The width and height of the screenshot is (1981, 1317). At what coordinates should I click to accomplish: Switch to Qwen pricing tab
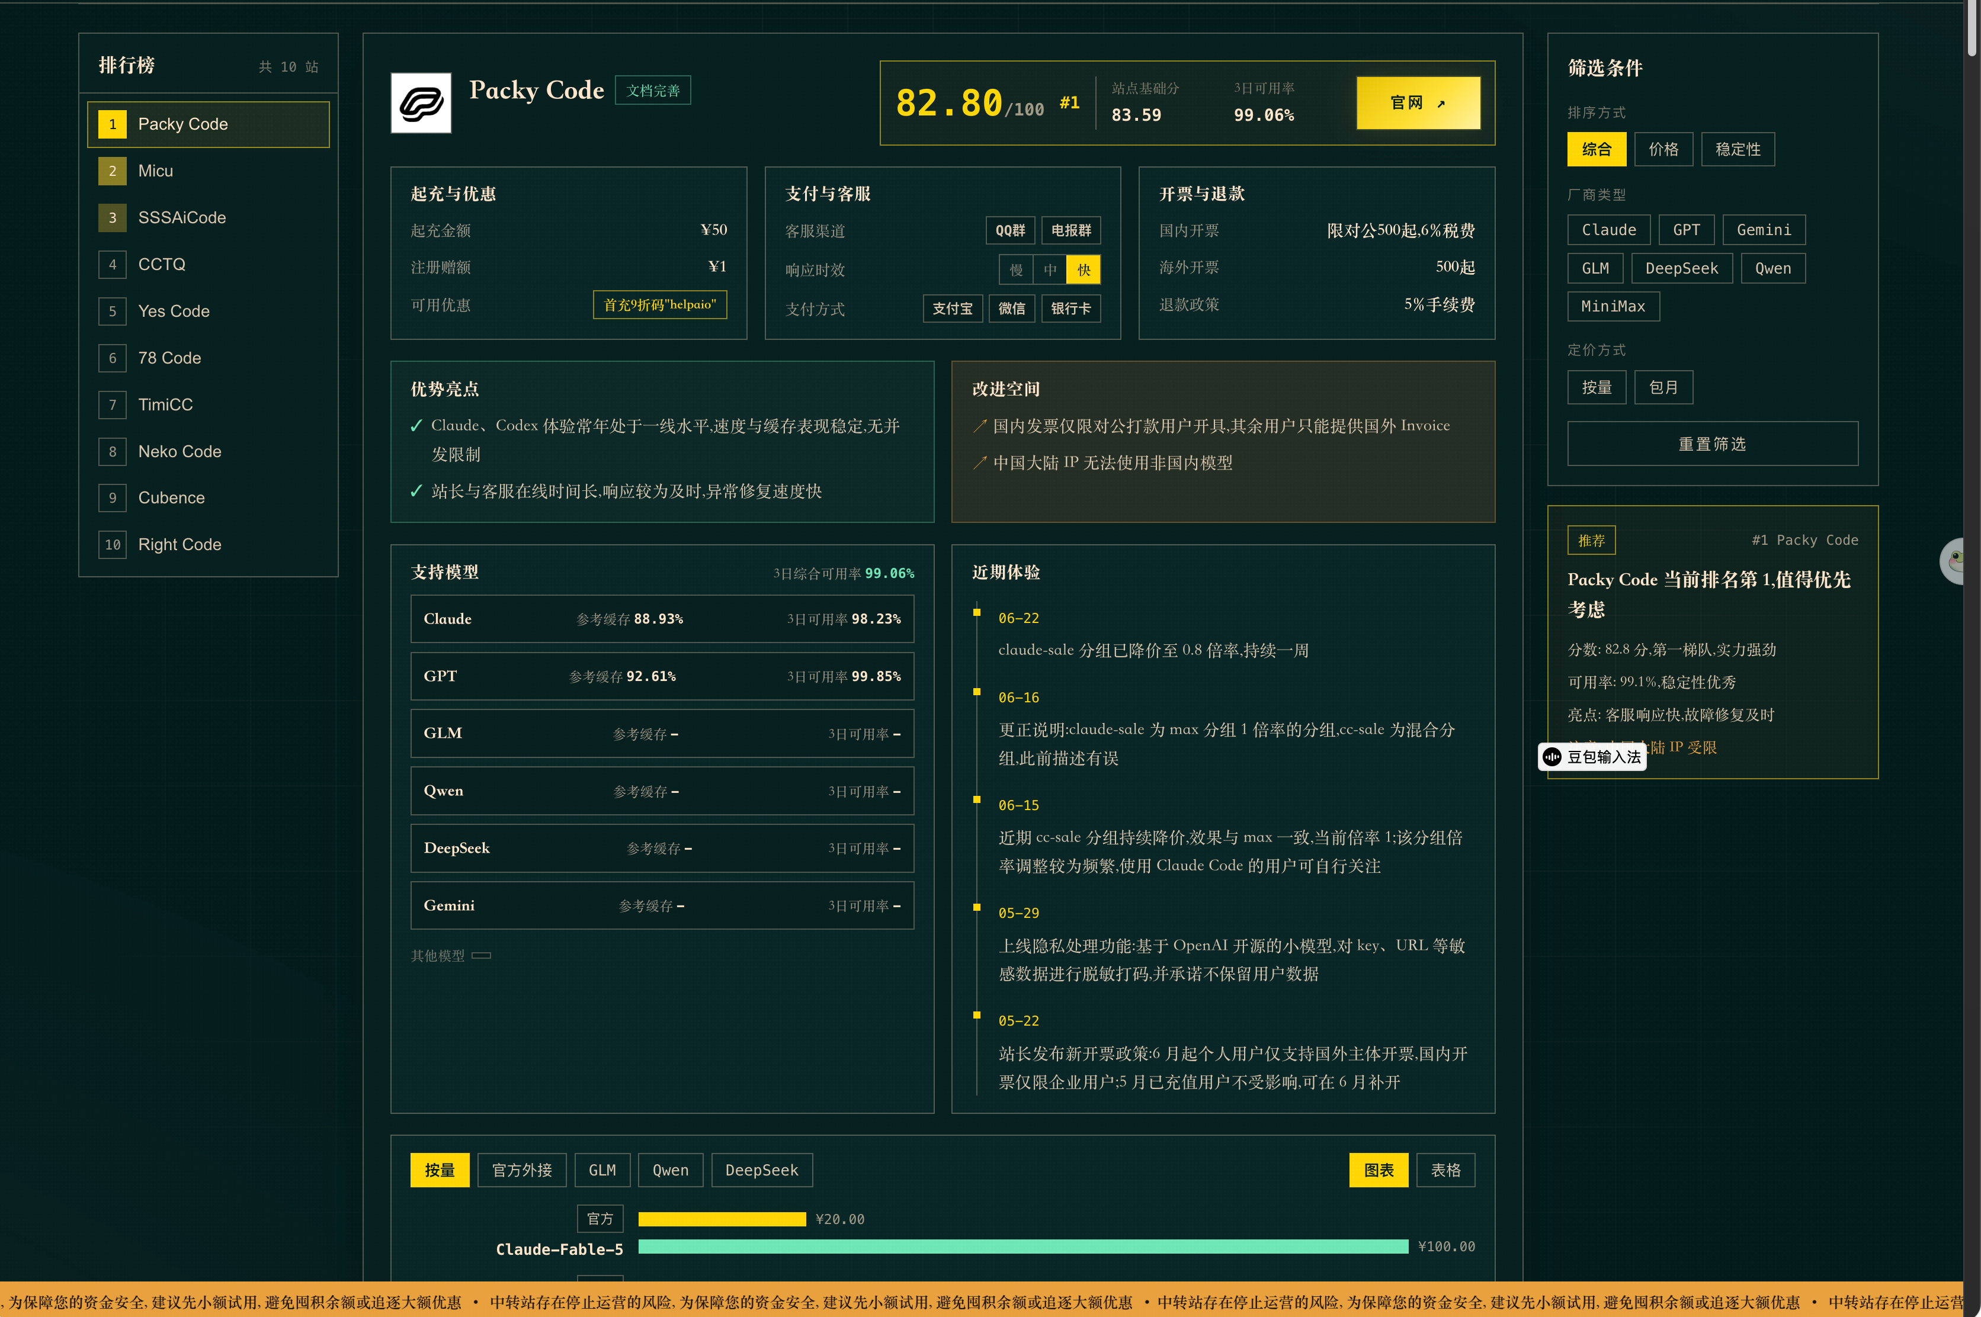671,1170
